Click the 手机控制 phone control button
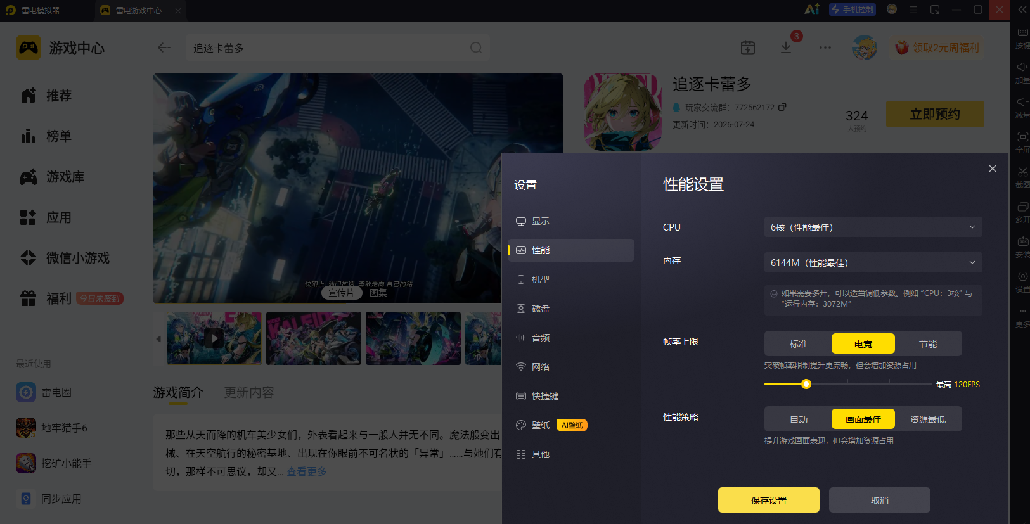The image size is (1030, 524). click(x=853, y=10)
